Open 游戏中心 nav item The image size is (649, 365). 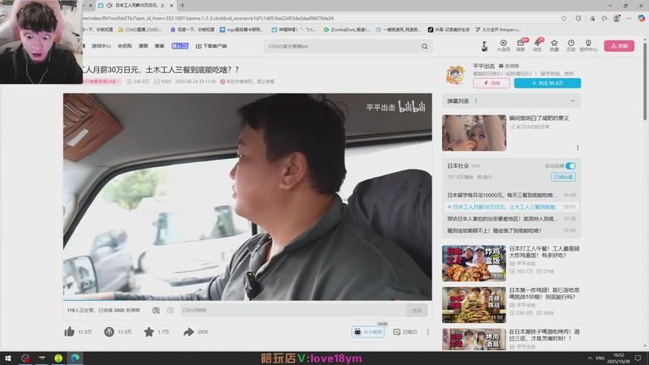pos(101,46)
